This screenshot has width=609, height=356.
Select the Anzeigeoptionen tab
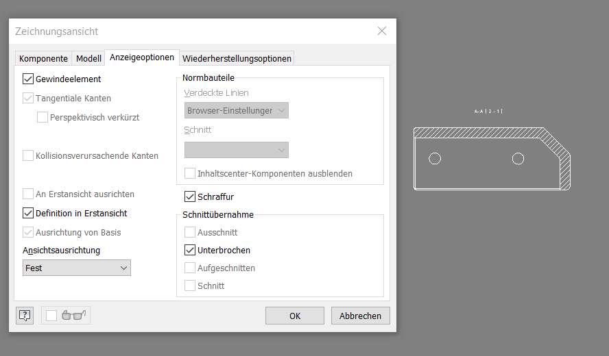pos(142,58)
